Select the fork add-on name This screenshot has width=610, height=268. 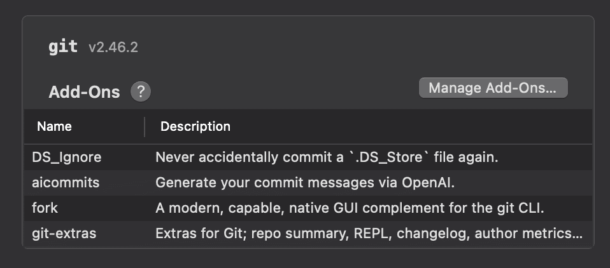pyautogui.click(x=45, y=208)
